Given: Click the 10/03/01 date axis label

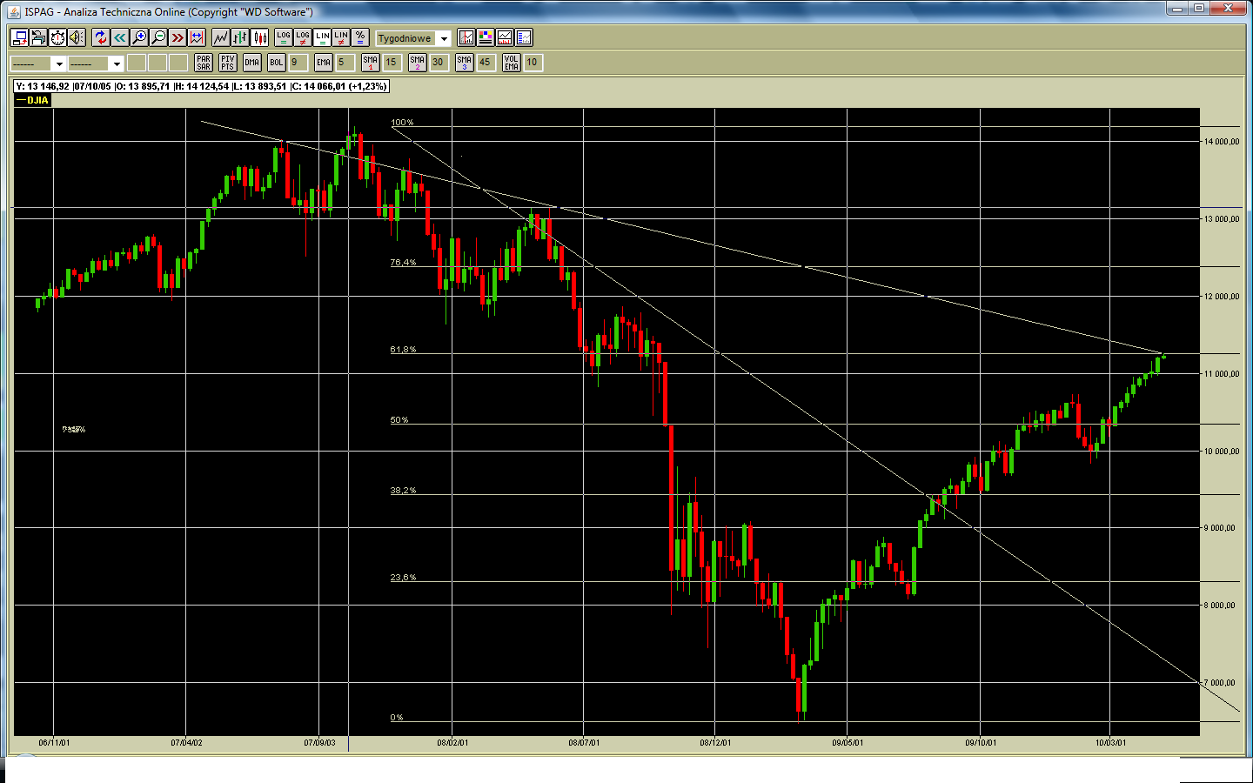Looking at the screenshot, I should 1110,743.
